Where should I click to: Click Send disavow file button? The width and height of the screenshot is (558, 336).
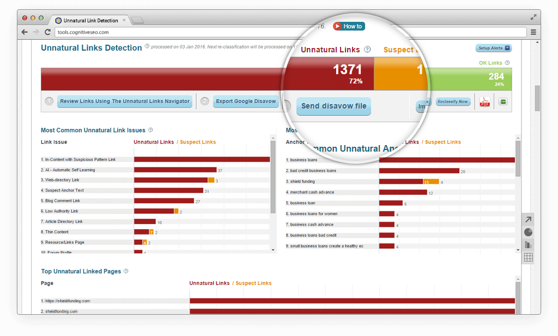click(334, 106)
